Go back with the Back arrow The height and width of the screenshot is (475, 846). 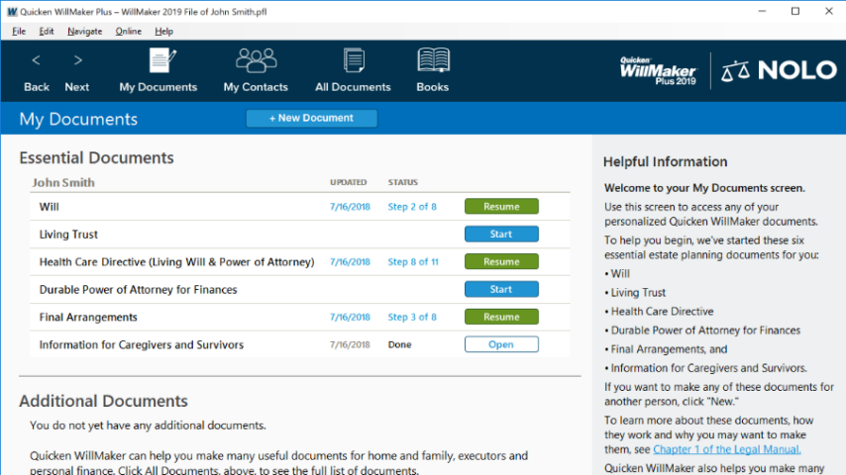tap(36, 60)
